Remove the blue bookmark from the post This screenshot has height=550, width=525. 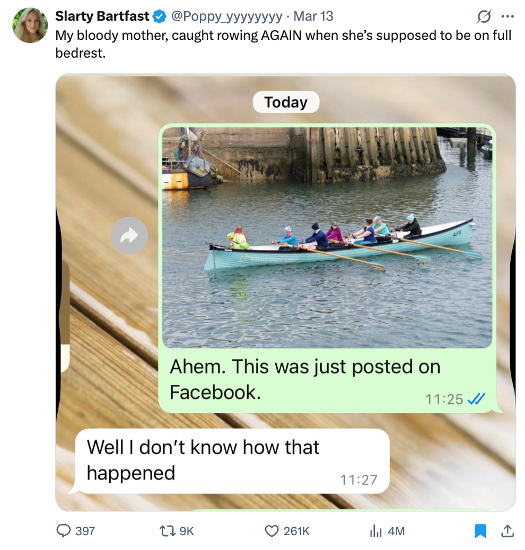click(x=480, y=530)
